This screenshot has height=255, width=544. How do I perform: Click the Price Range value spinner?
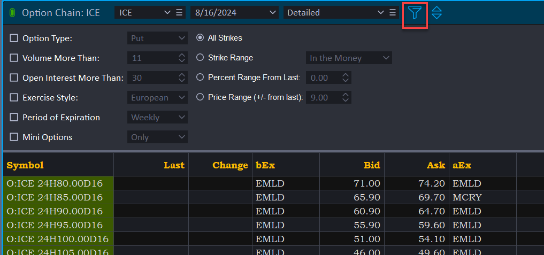345,97
